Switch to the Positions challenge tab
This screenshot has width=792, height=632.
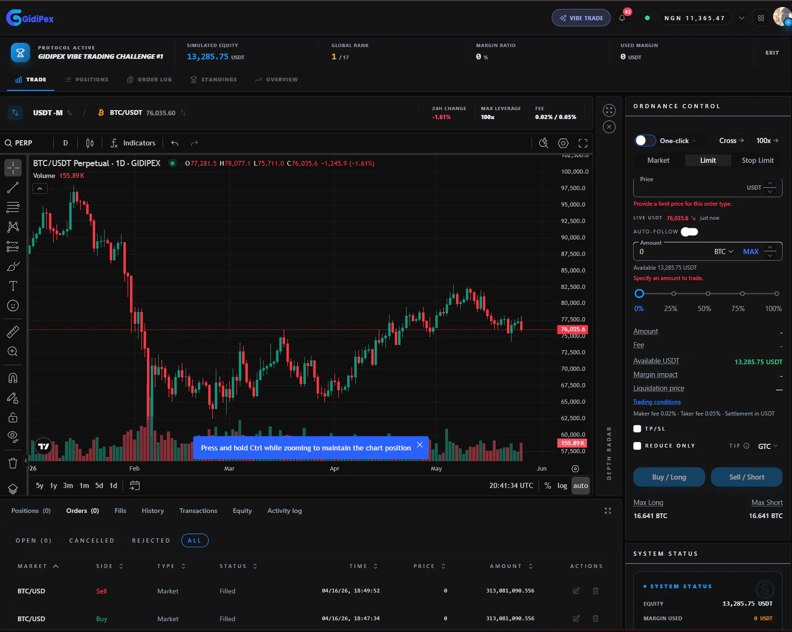pos(86,80)
